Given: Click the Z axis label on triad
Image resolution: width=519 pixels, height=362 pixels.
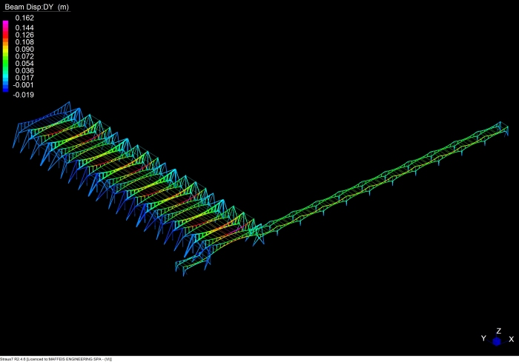Looking at the screenshot, I should [497, 331].
